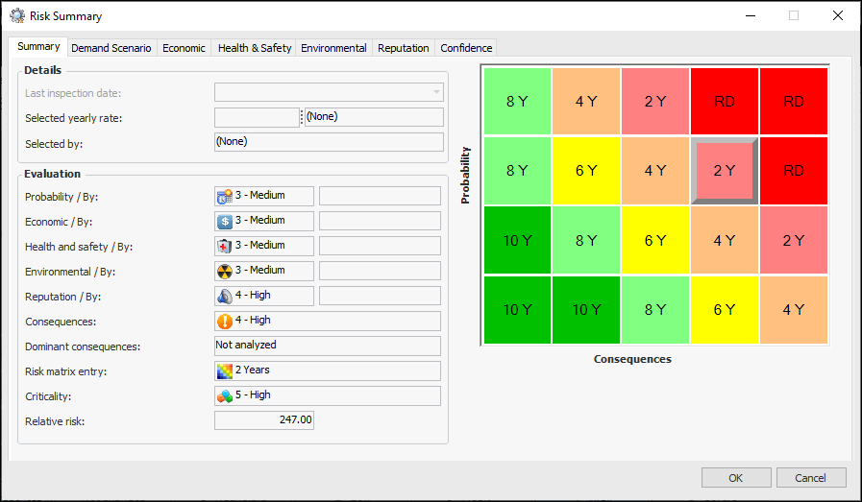
Task: Click the Risk matrix entry color grid icon
Action: point(224,371)
